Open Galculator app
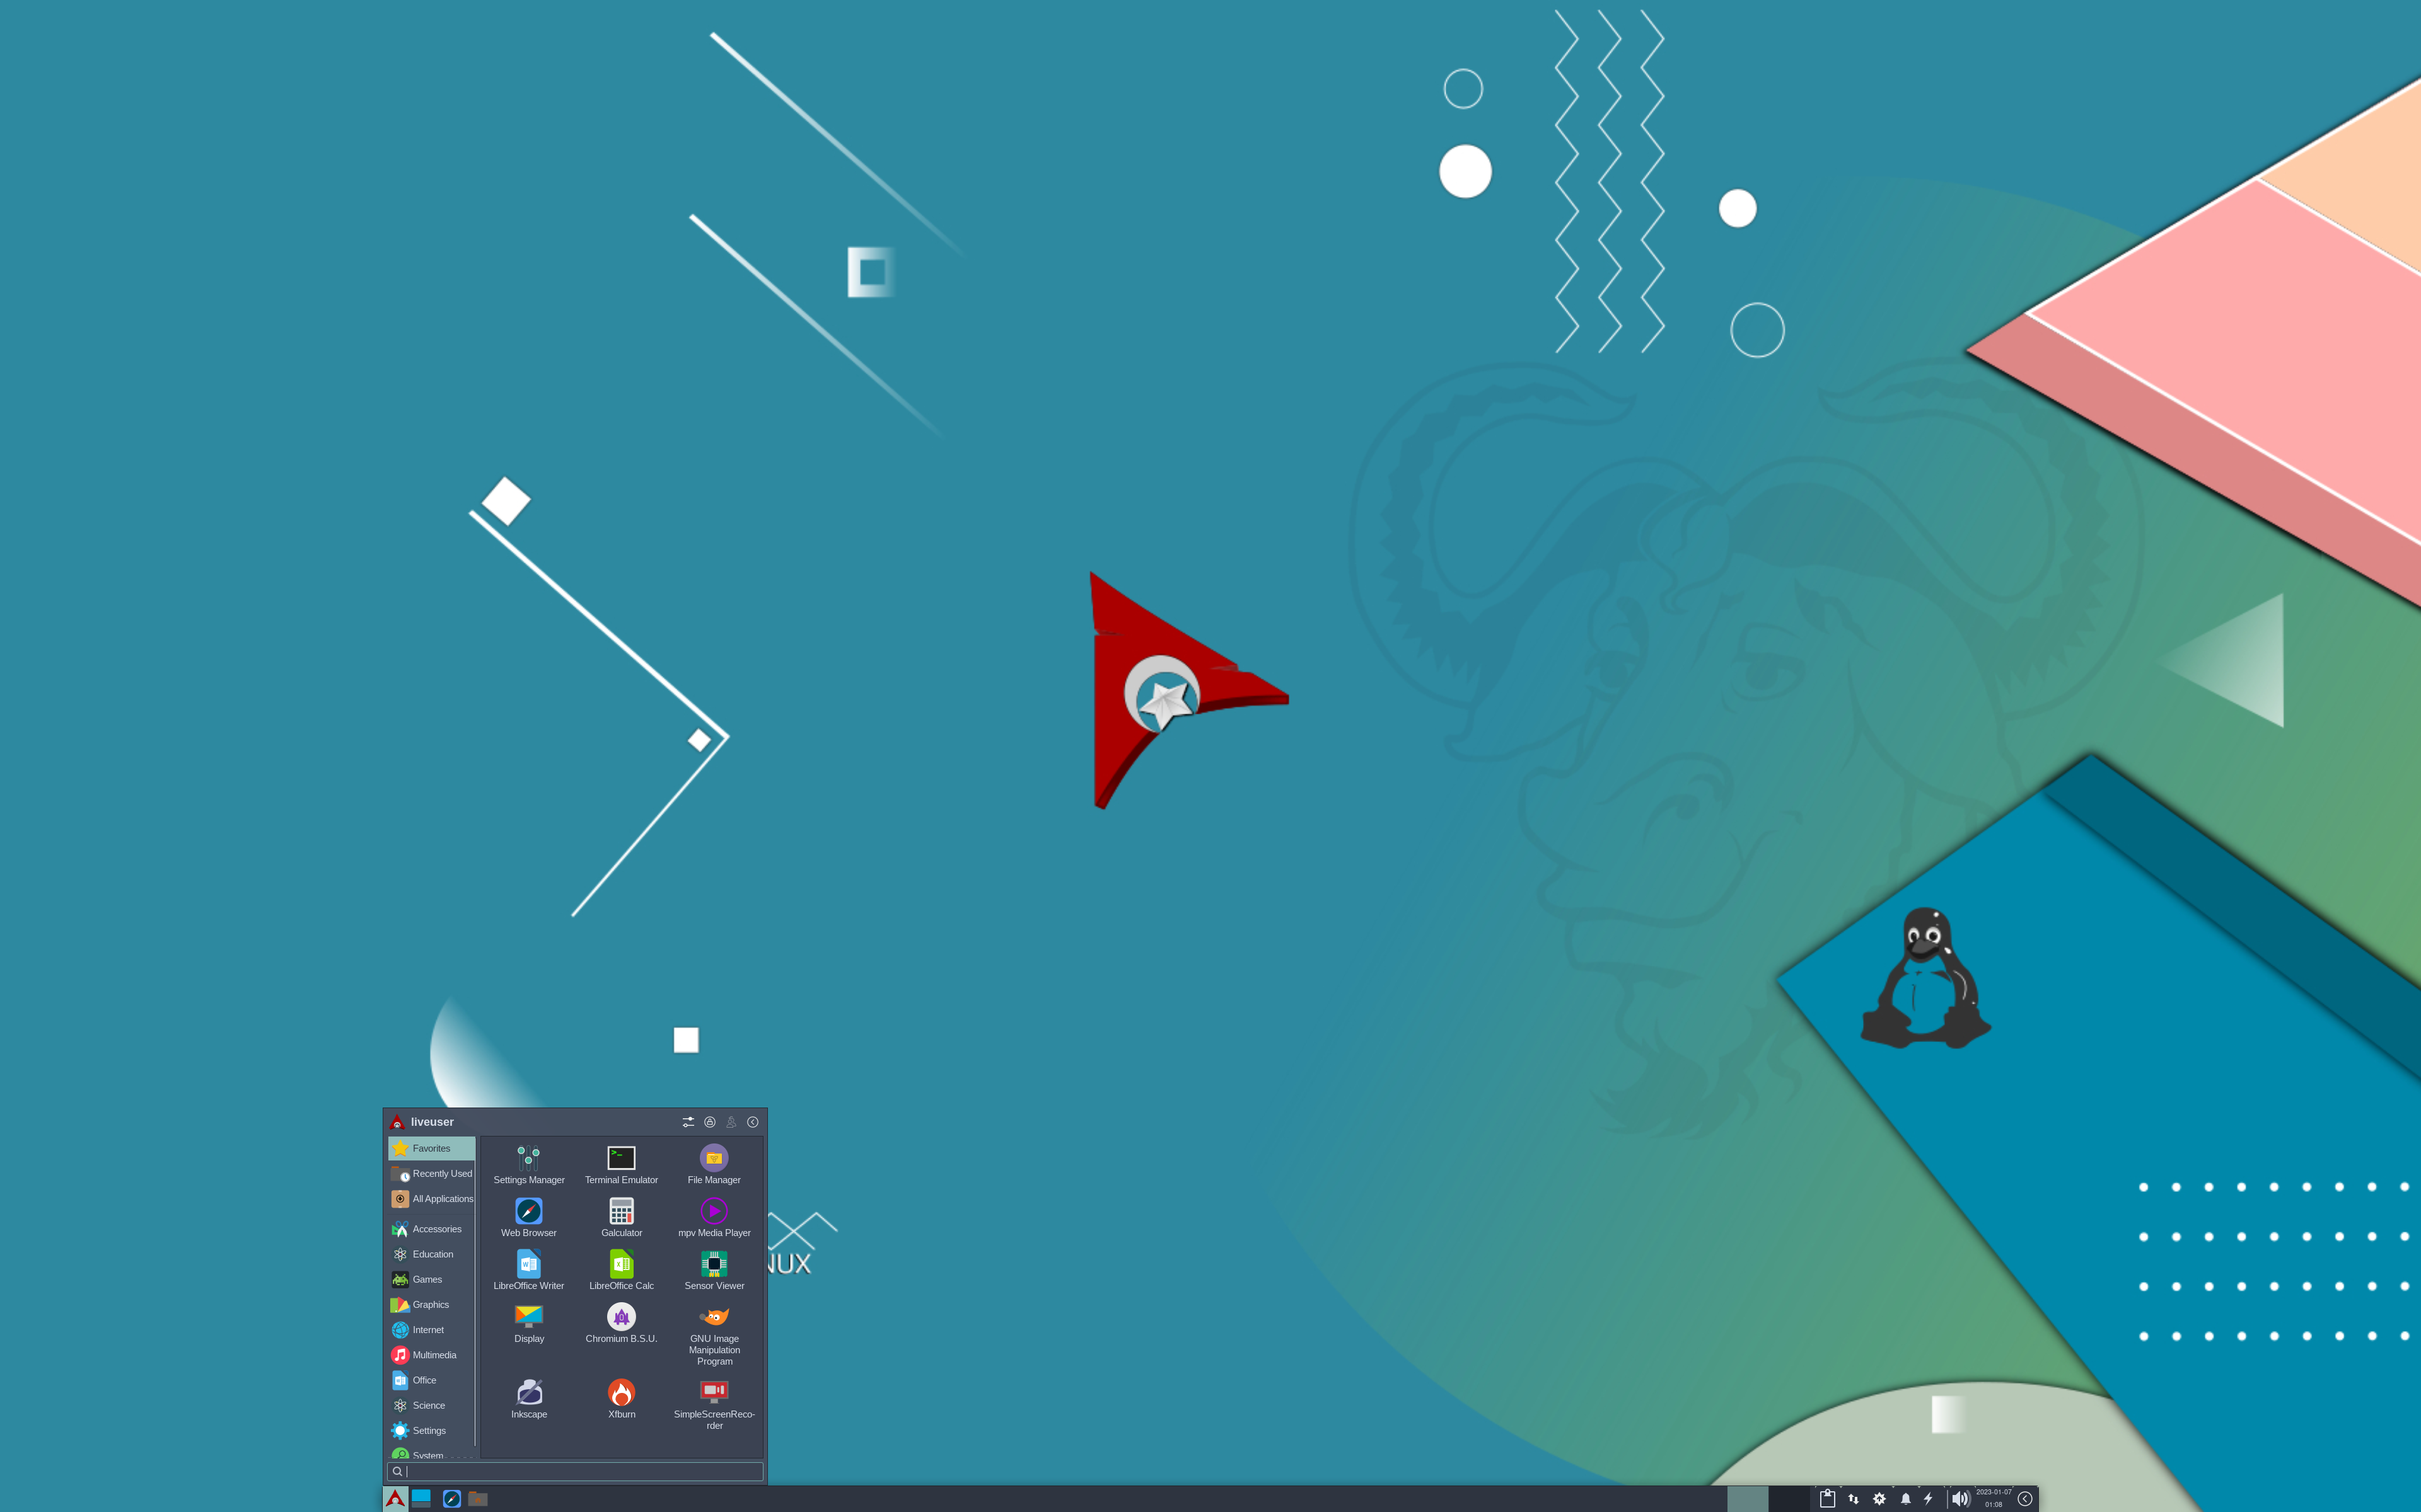The image size is (2421, 1512). [x=621, y=1218]
